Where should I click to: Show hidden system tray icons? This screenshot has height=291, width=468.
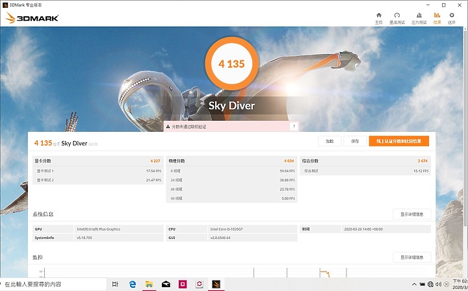pos(414,285)
